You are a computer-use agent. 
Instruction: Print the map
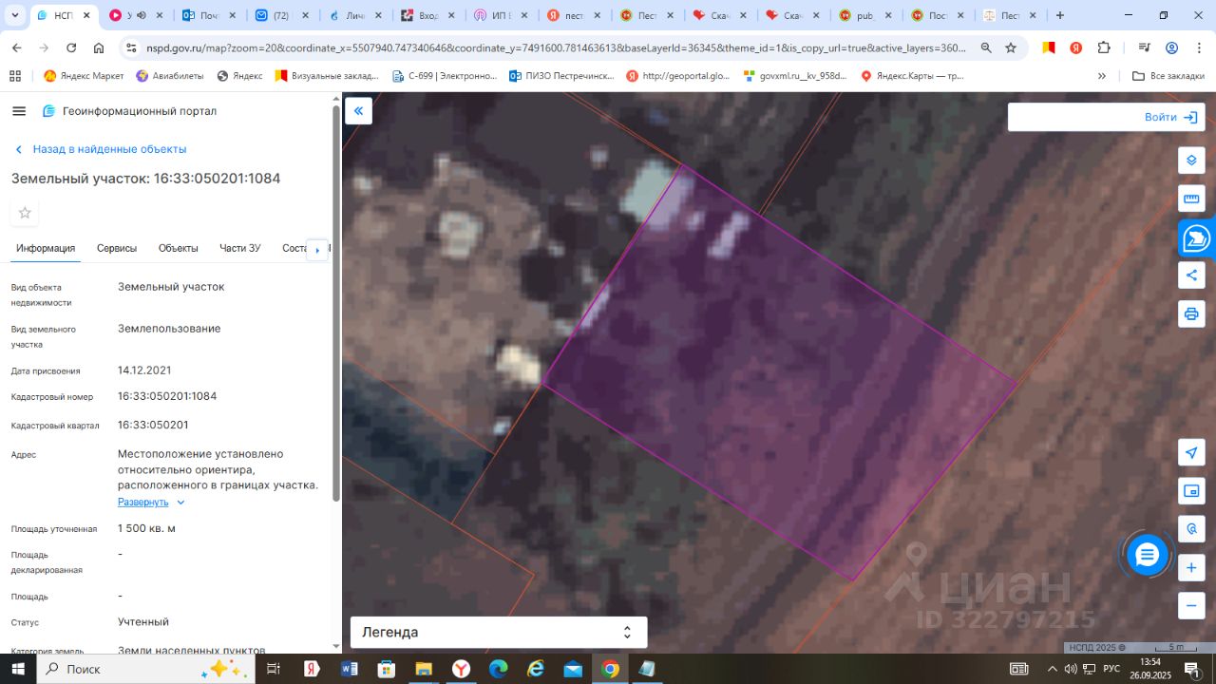point(1191,313)
